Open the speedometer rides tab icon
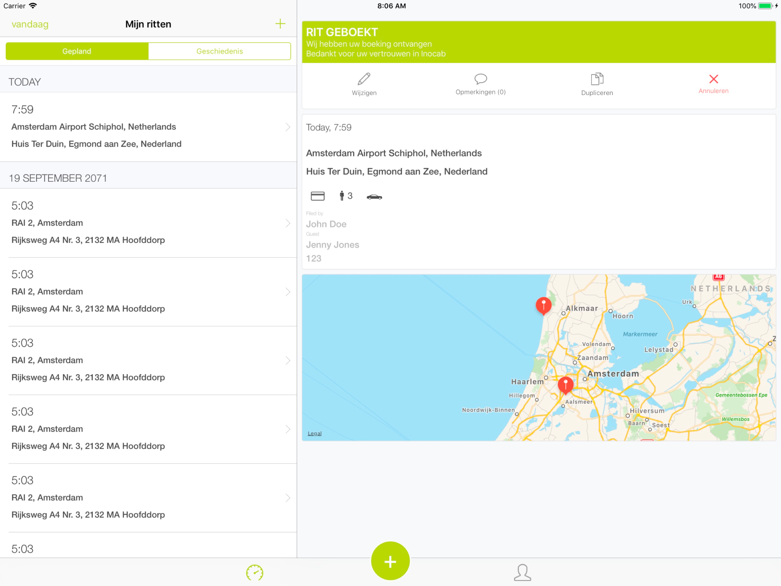The width and height of the screenshot is (781, 586). click(254, 573)
